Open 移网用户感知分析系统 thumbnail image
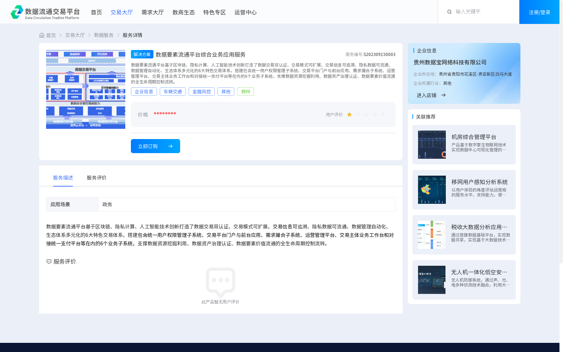The image size is (563, 352). (432, 190)
